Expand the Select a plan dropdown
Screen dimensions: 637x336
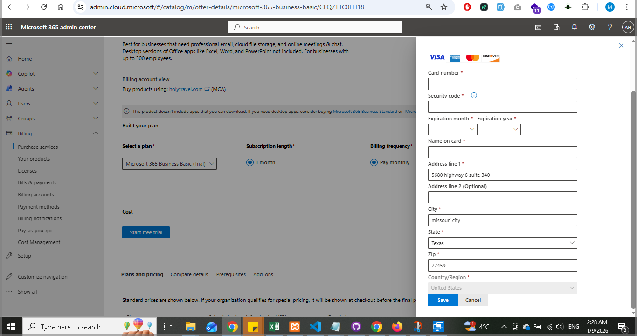(169, 164)
